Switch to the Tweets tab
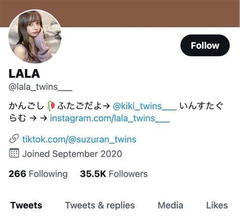Viewport: 240px width, 219px height. (26, 205)
